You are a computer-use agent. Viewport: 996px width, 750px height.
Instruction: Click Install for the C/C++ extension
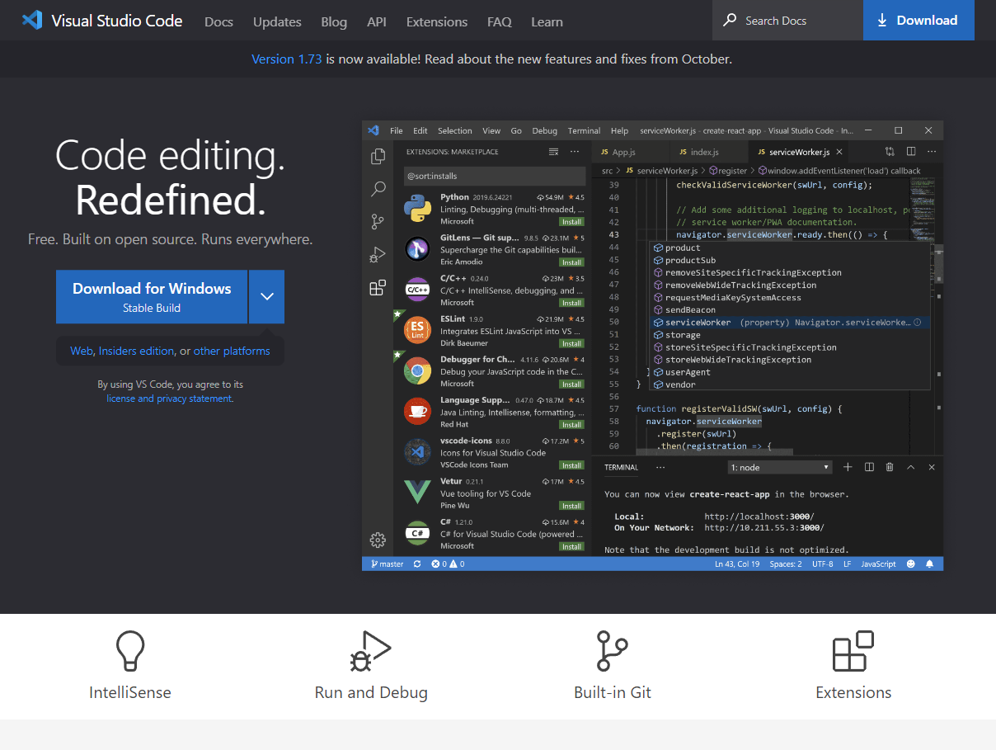[572, 303]
